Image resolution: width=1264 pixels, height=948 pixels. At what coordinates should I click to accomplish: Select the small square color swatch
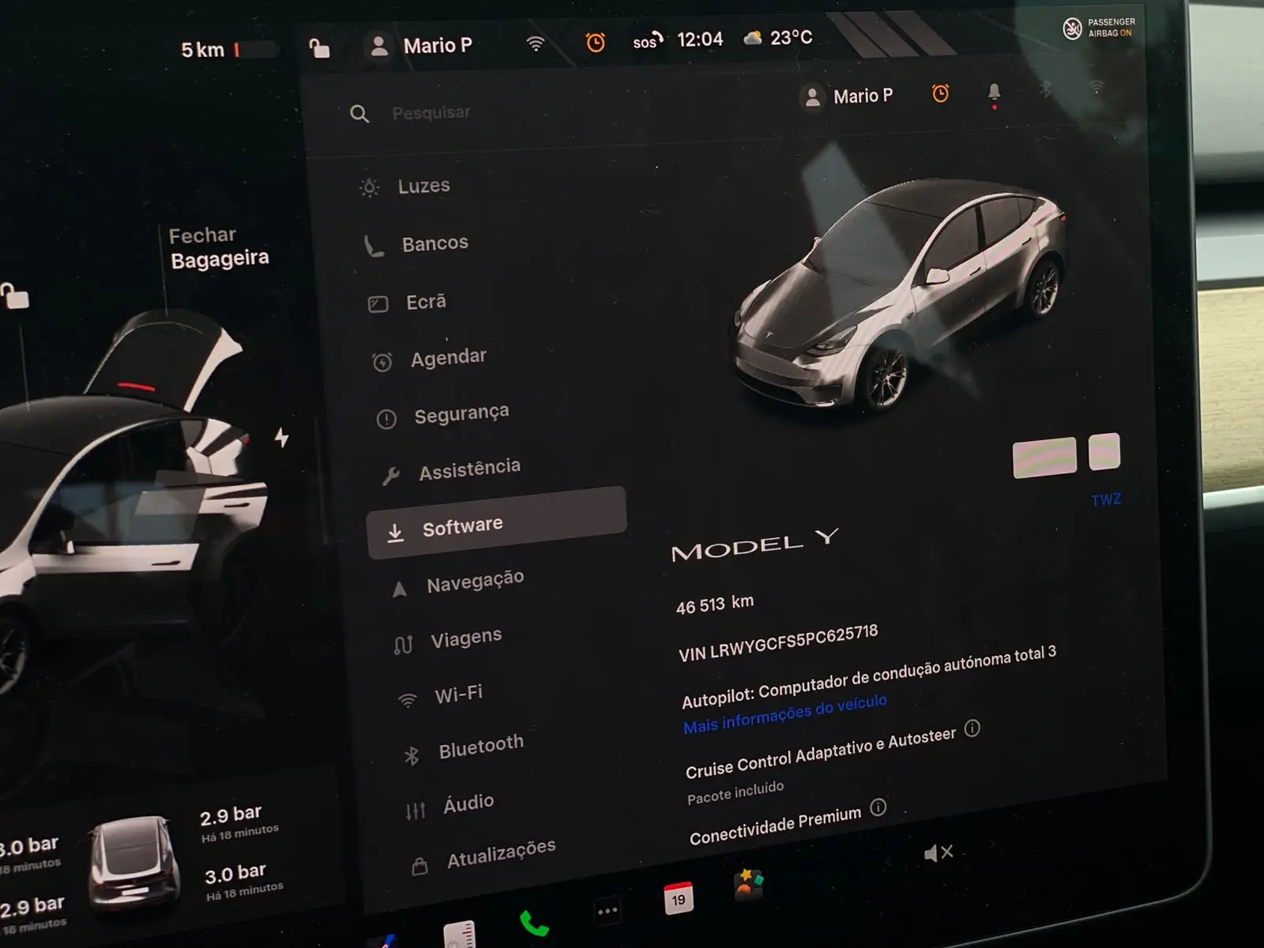point(1104,451)
